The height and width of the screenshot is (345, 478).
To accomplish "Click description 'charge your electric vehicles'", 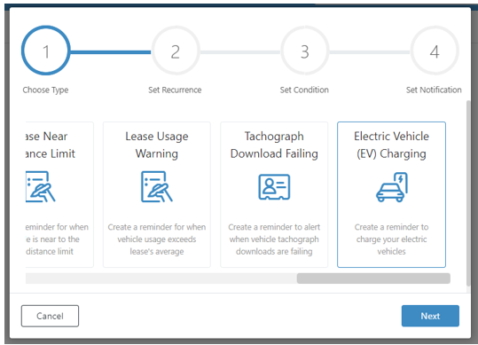I will click(x=391, y=246).
